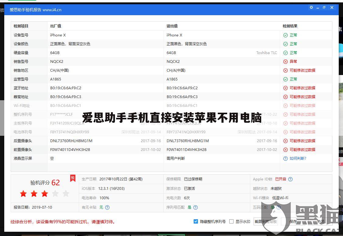The image size is (343, 236).
Task: Click warning cross icon for 前置摄像头
Action: [x=286, y=150]
